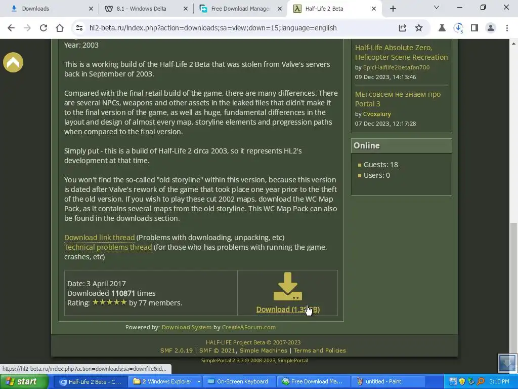Reload the current page

tap(44, 28)
